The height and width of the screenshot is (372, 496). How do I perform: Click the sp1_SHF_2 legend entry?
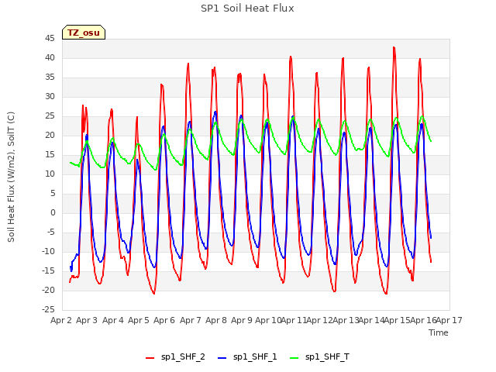[175, 357]
